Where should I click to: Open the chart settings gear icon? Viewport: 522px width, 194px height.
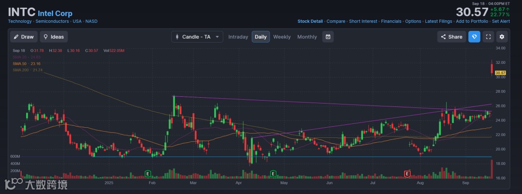coord(502,37)
